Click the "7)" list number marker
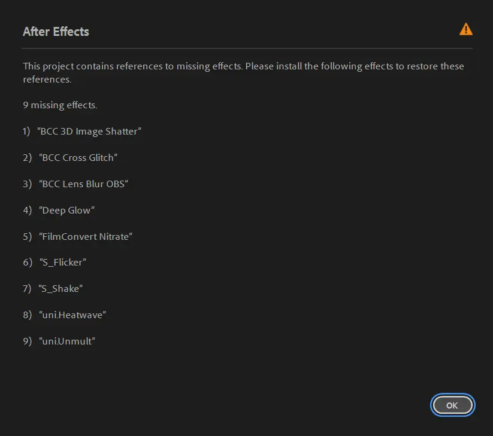This screenshot has height=436, width=493. 27,289
